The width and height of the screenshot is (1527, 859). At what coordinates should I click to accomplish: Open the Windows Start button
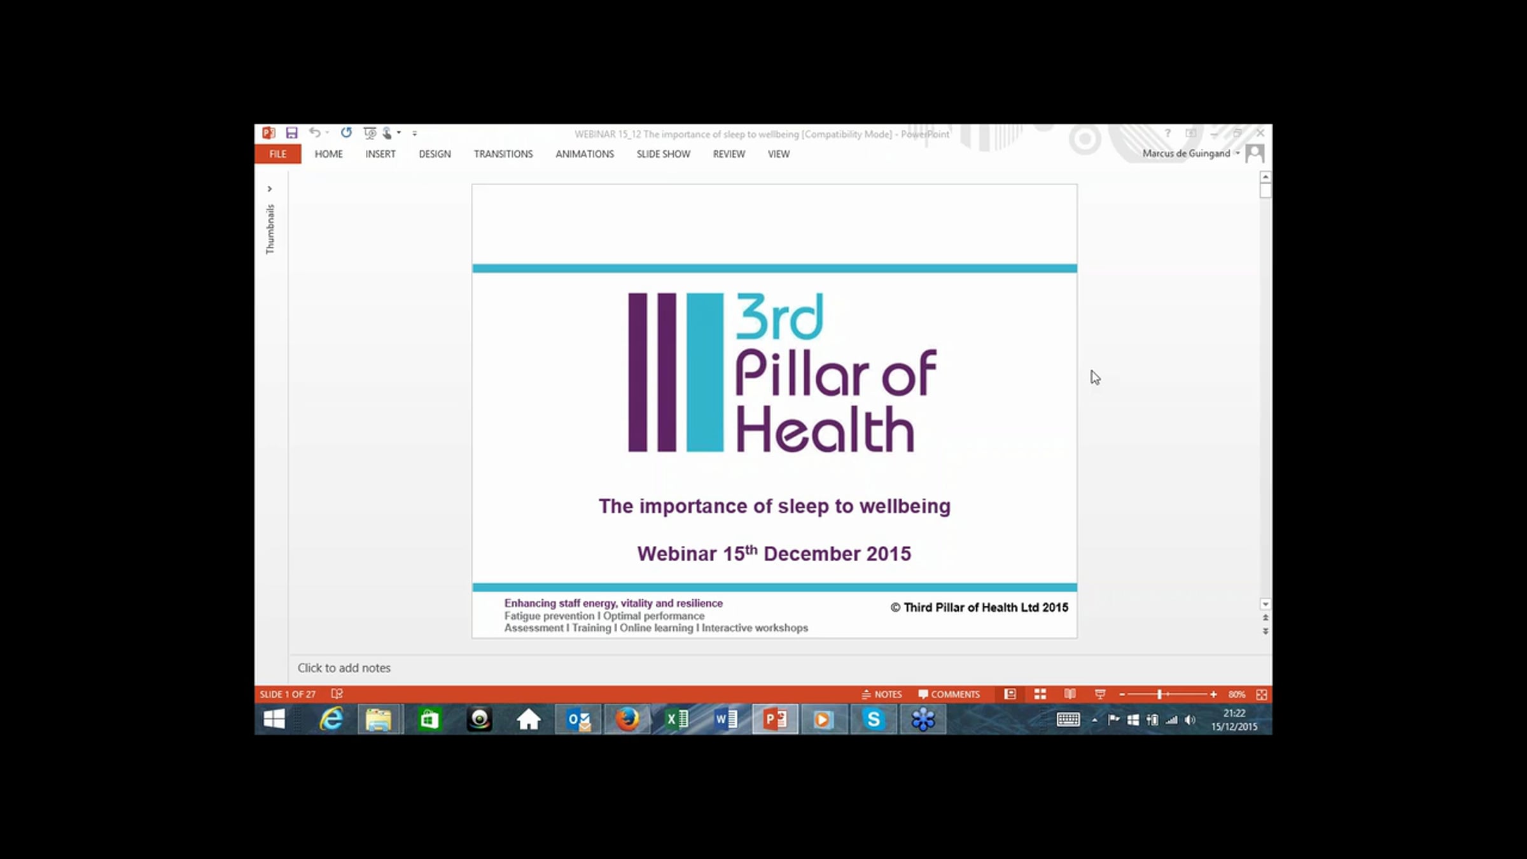point(274,720)
